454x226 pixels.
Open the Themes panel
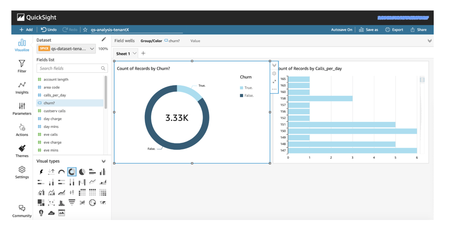click(22, 151)
